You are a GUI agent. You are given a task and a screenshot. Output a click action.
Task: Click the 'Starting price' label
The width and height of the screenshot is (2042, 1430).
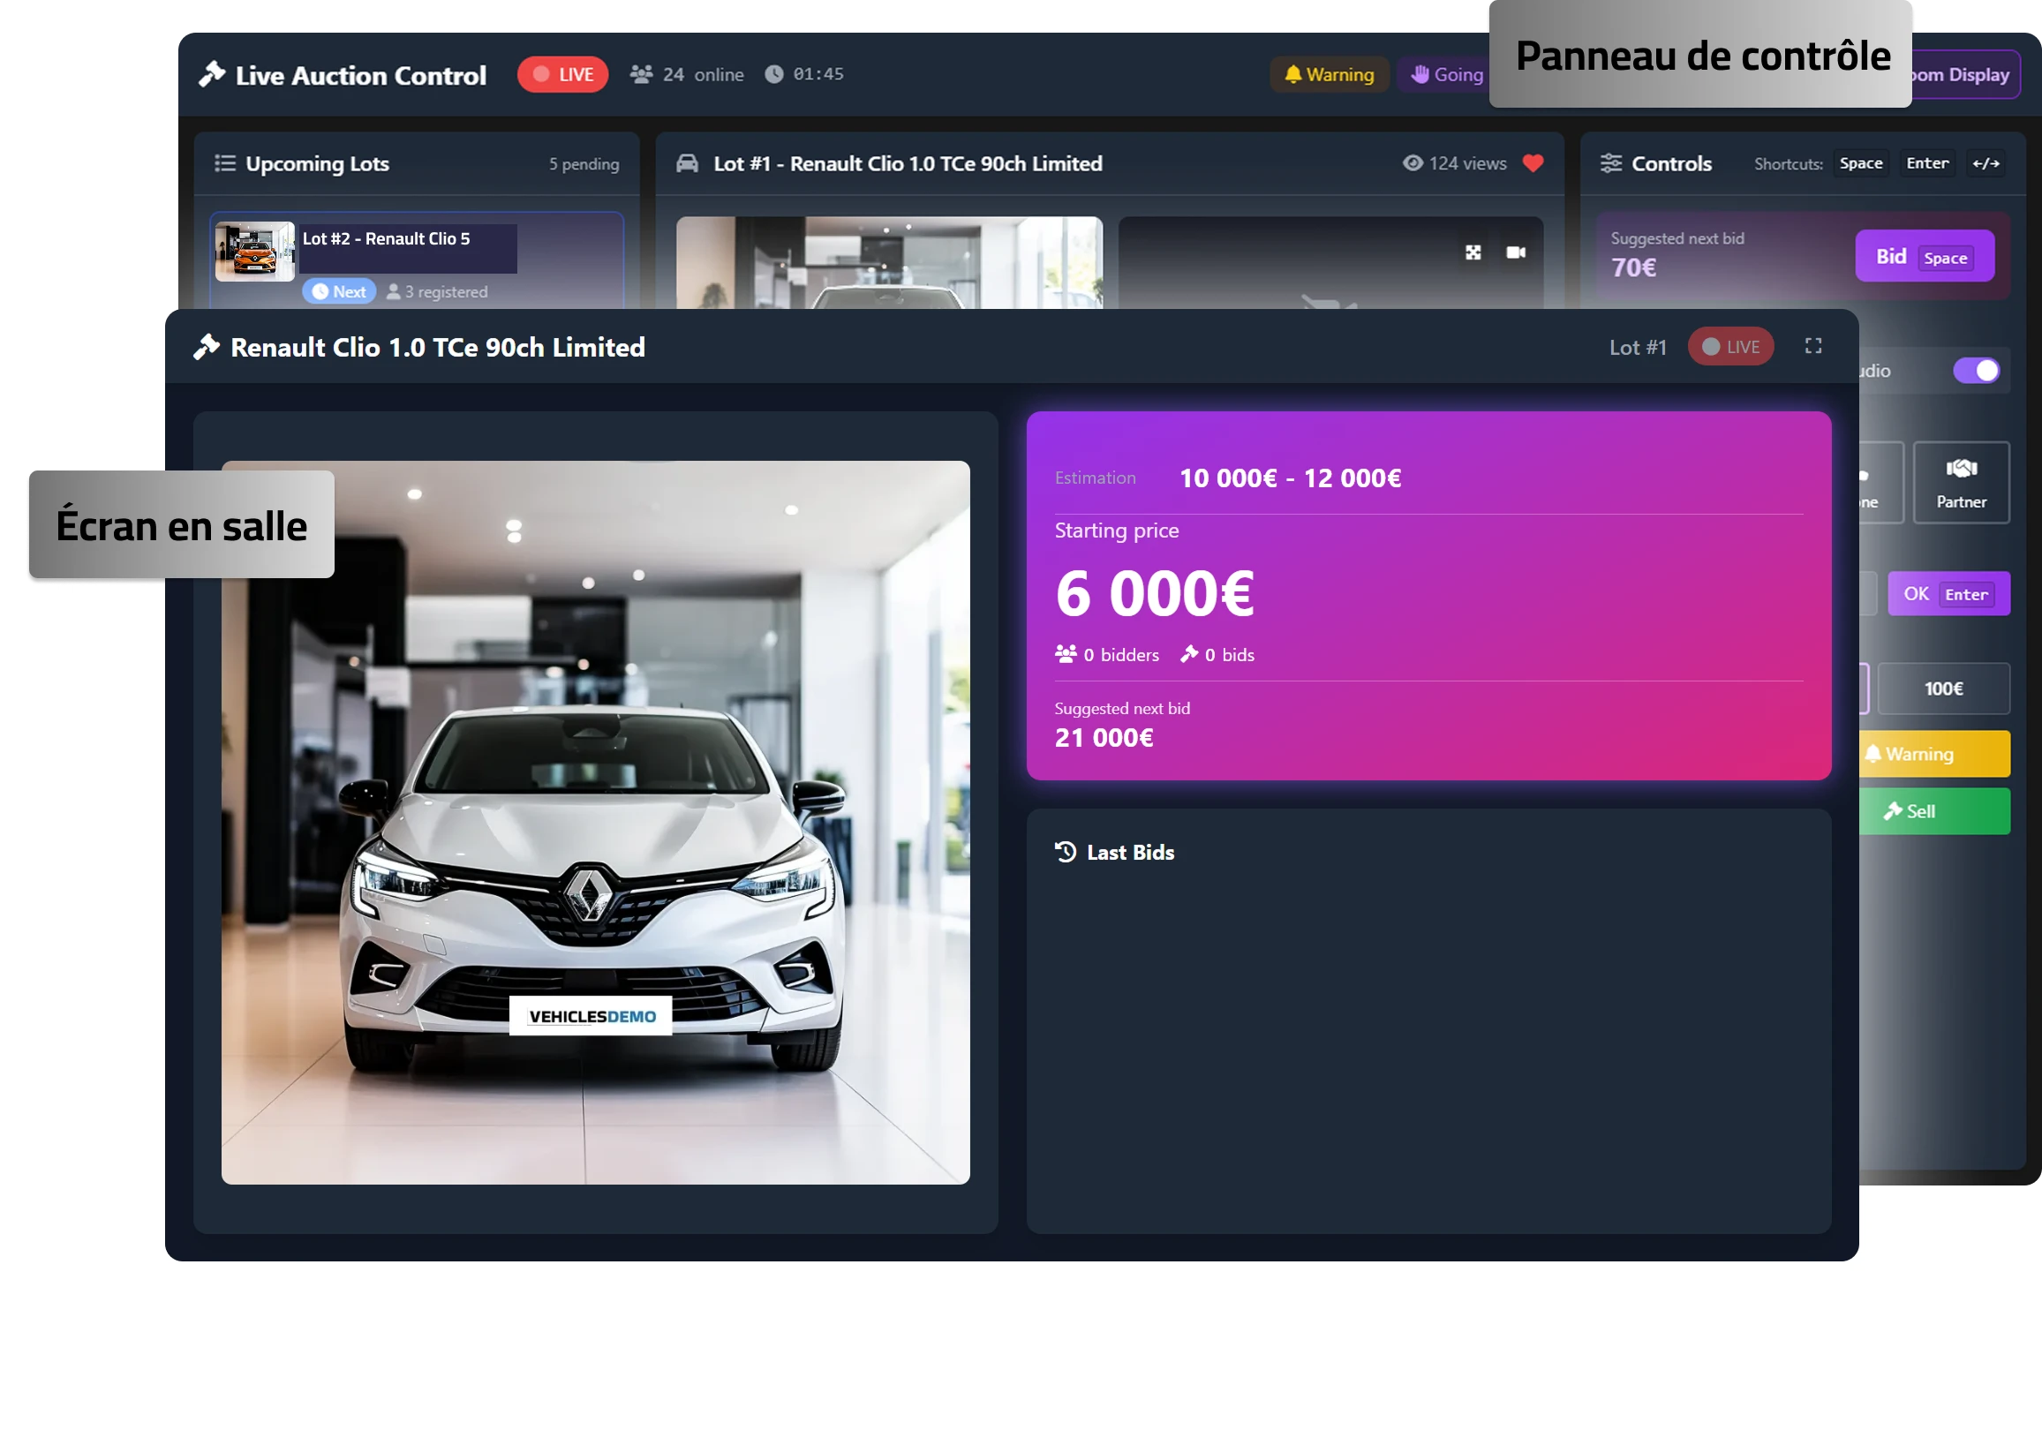pyautogui.click(x=1116, y=531)
